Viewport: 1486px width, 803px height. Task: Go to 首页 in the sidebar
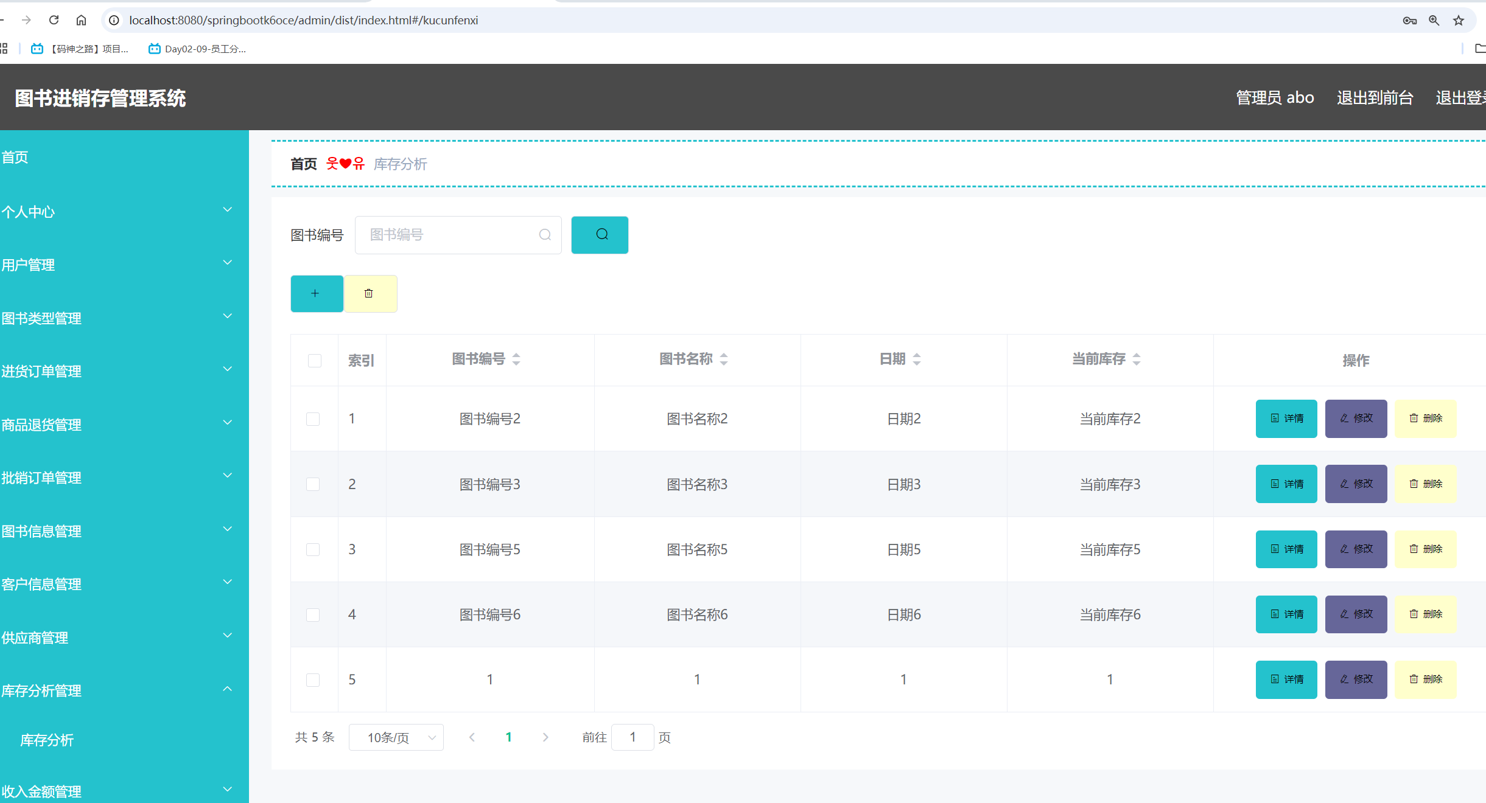pos(15,158)
